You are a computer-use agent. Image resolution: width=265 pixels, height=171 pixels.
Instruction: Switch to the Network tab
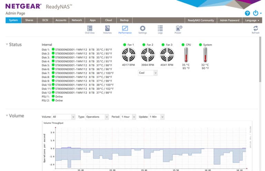coord(77,20)
